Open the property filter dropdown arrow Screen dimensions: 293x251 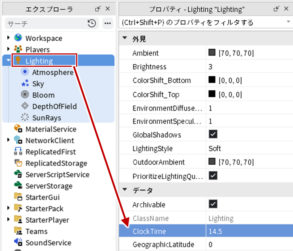coord(288,22)
